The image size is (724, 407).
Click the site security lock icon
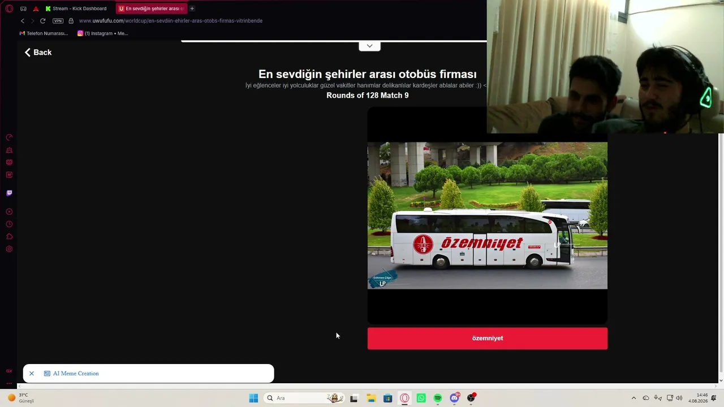pyautogui.click(x=71, y=21)
